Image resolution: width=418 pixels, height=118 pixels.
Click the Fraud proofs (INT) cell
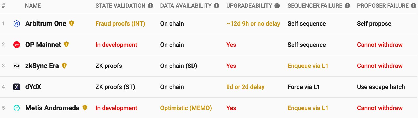pos(120,24)
